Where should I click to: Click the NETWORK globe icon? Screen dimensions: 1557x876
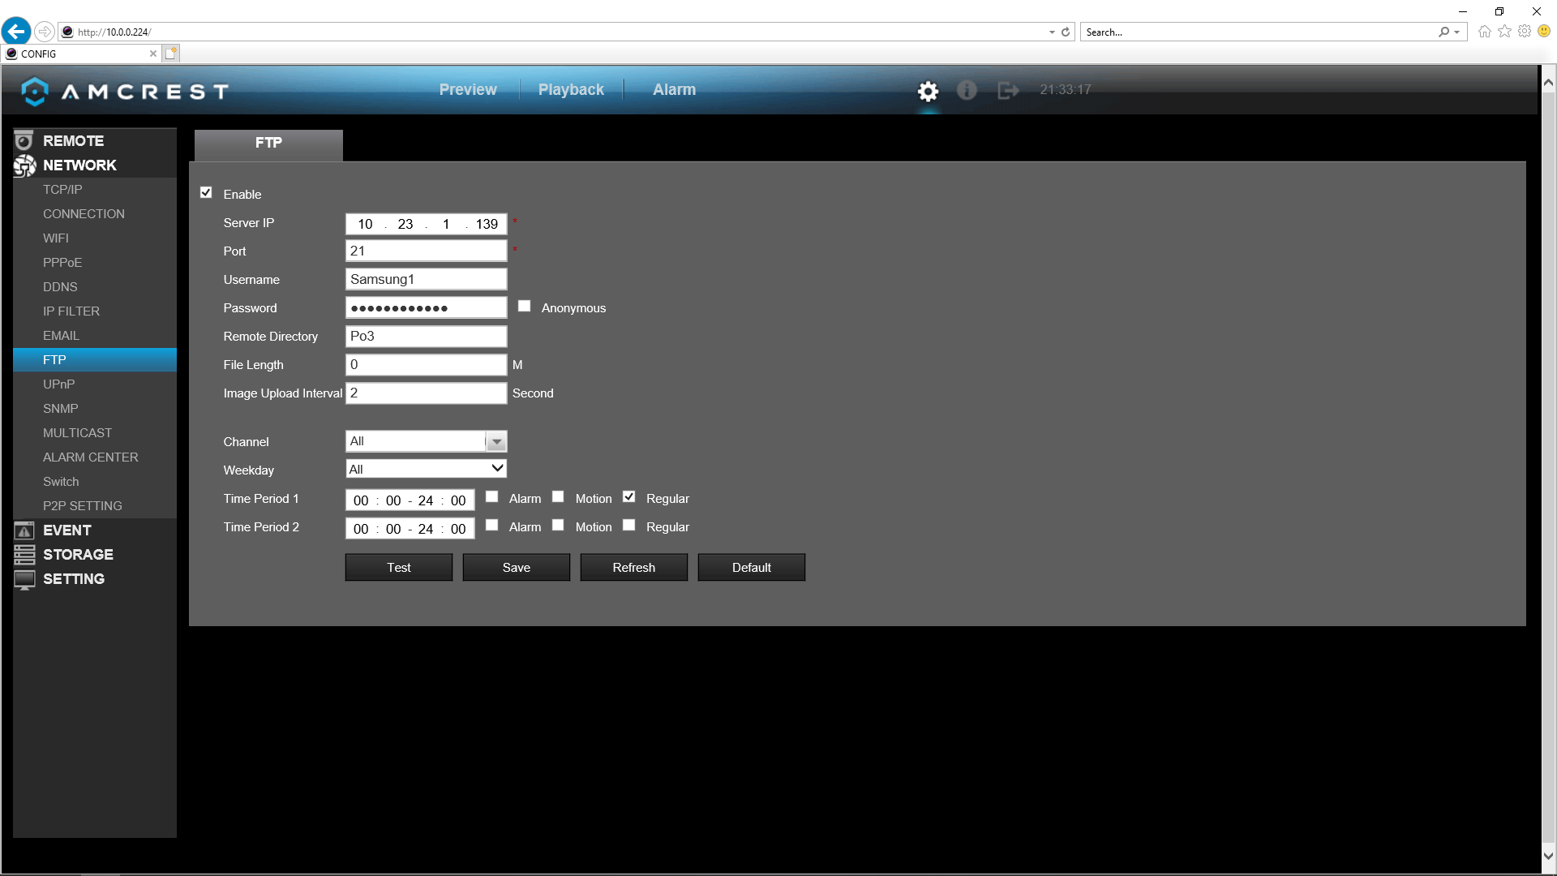tap(24, 165)
